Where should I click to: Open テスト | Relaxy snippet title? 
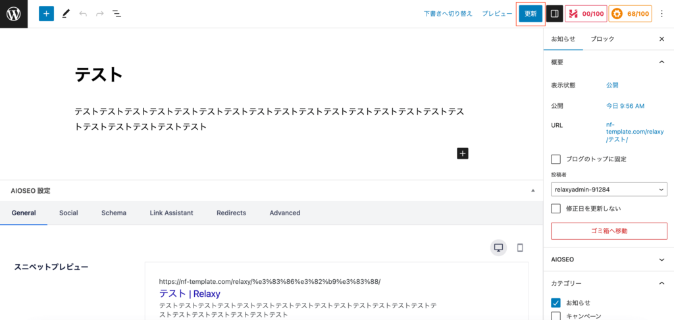(190, 294)
